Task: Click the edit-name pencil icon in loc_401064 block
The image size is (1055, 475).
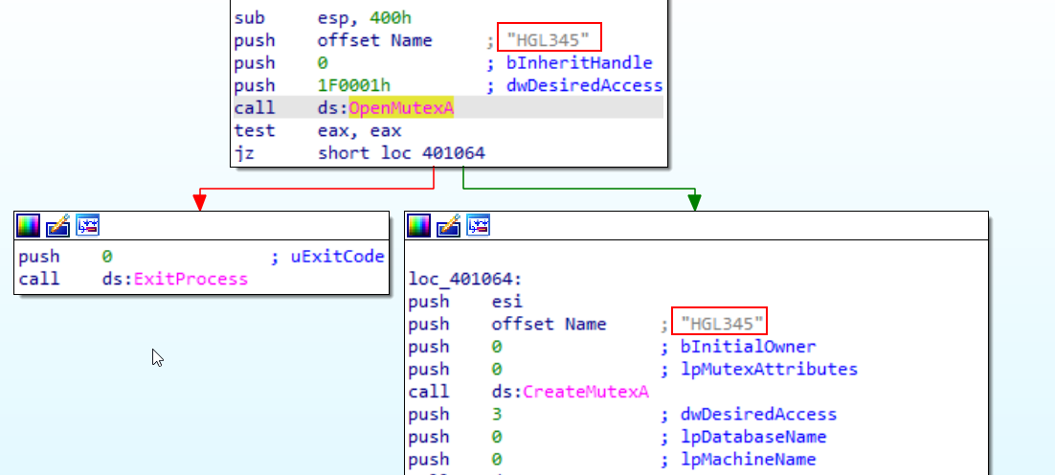Action: 448,225
